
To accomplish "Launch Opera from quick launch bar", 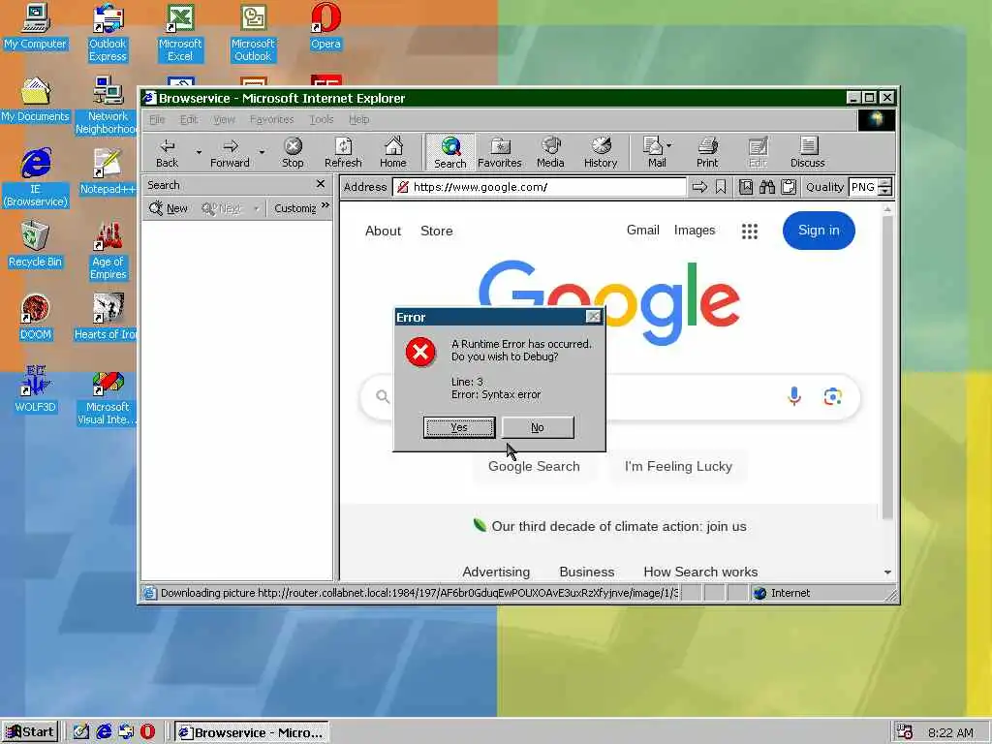I will (x=147, y=732).
